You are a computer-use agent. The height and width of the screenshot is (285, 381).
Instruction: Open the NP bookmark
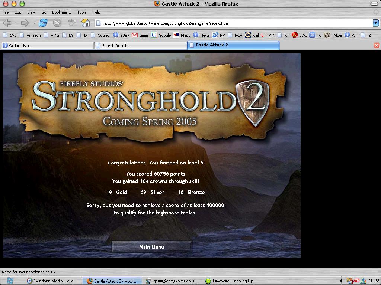[x=219, y=35]
